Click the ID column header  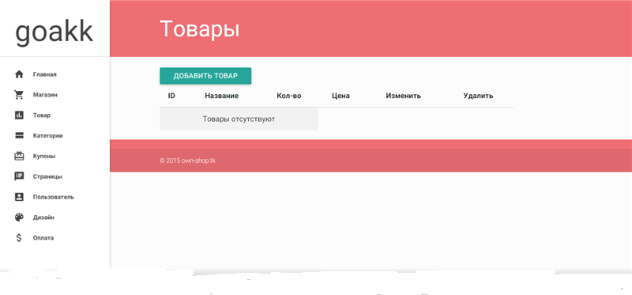(171, 96)
